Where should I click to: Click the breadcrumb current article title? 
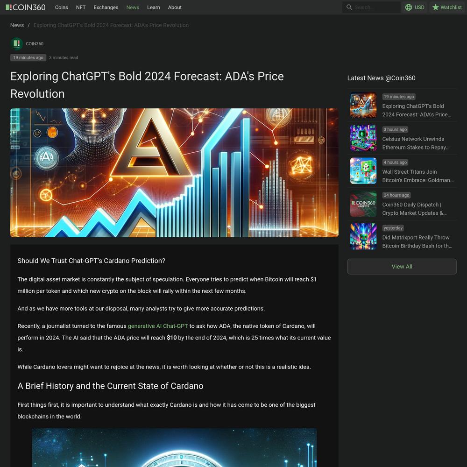(x=111, y=25)
